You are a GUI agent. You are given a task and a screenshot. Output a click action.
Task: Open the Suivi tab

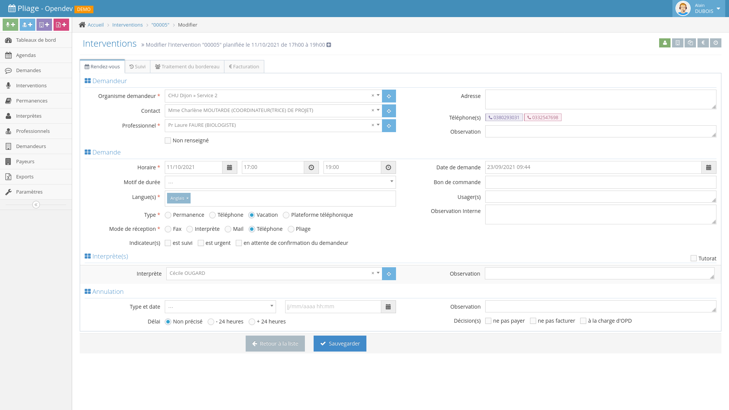[137, 67]
